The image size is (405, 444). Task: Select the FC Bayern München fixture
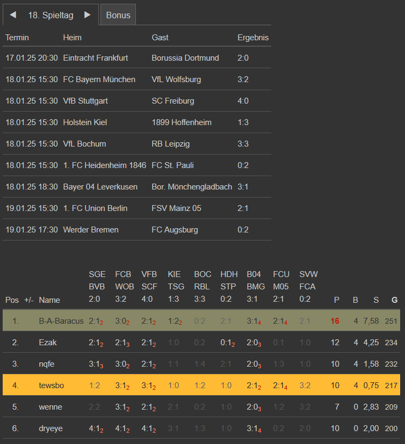[99, 79]
